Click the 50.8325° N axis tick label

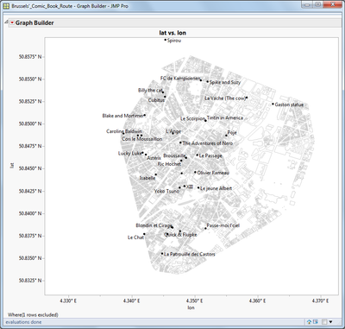click(30, 281)
